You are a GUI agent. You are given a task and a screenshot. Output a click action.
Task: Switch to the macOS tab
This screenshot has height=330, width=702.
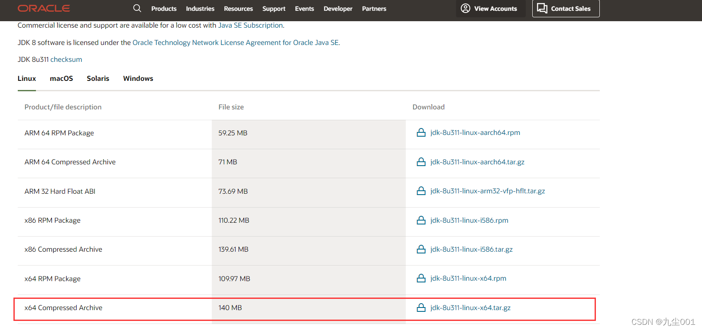[x=61, y=78]
